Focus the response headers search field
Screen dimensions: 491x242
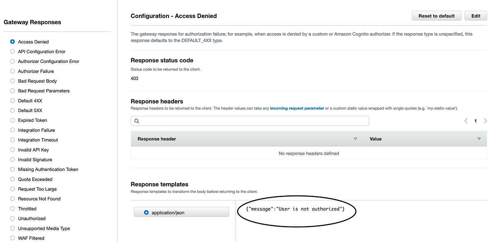(x=250, y=121)
